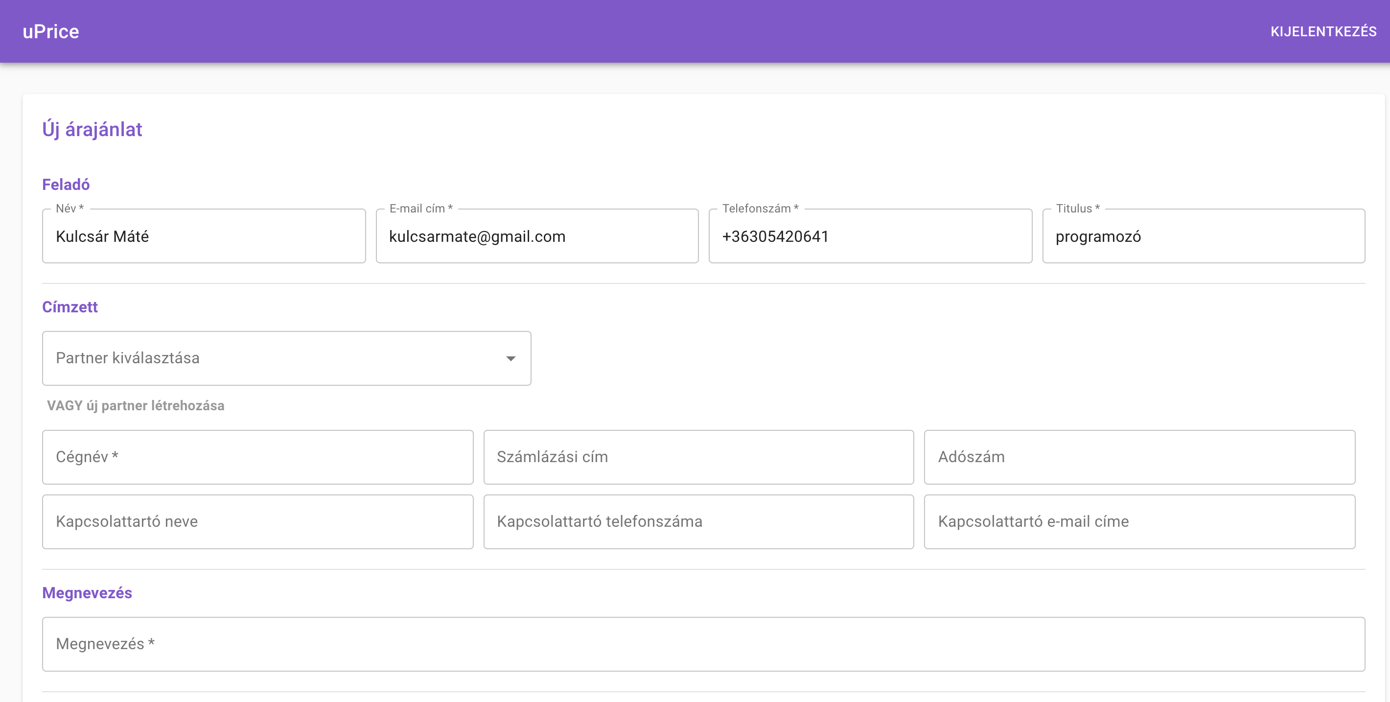Select the Telefonszám input box
This screenshot has height=702, width=1390.
(x=869, y=236)
